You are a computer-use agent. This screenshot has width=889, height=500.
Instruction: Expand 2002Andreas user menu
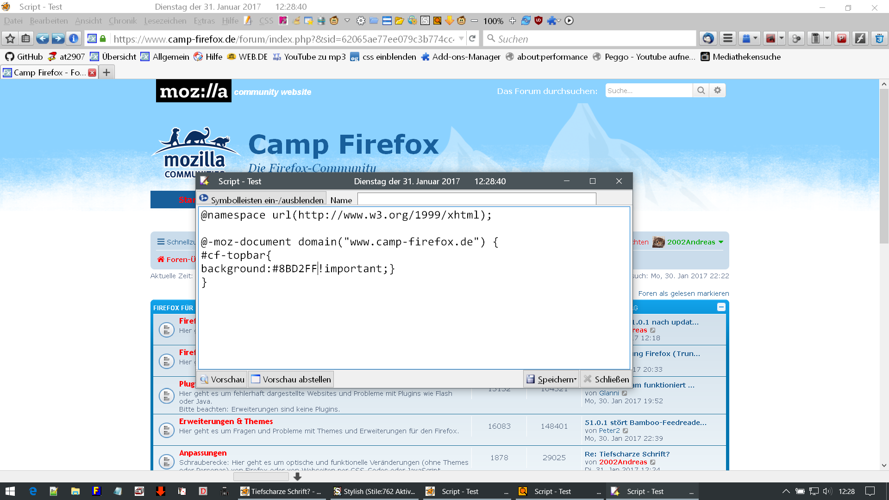[721, 242]
